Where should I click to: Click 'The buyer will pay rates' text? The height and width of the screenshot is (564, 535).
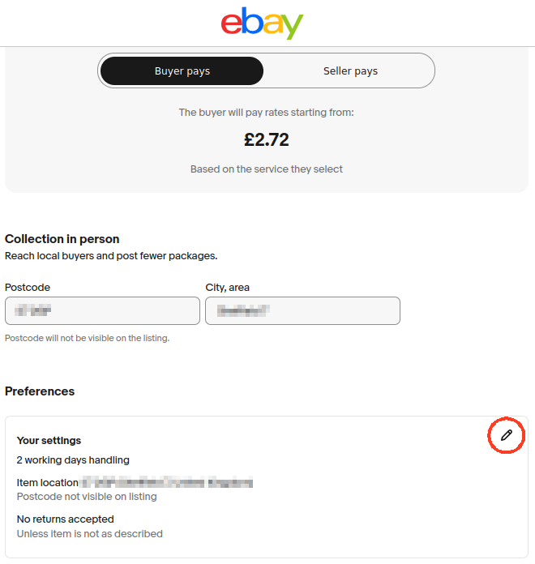[267, 112]
